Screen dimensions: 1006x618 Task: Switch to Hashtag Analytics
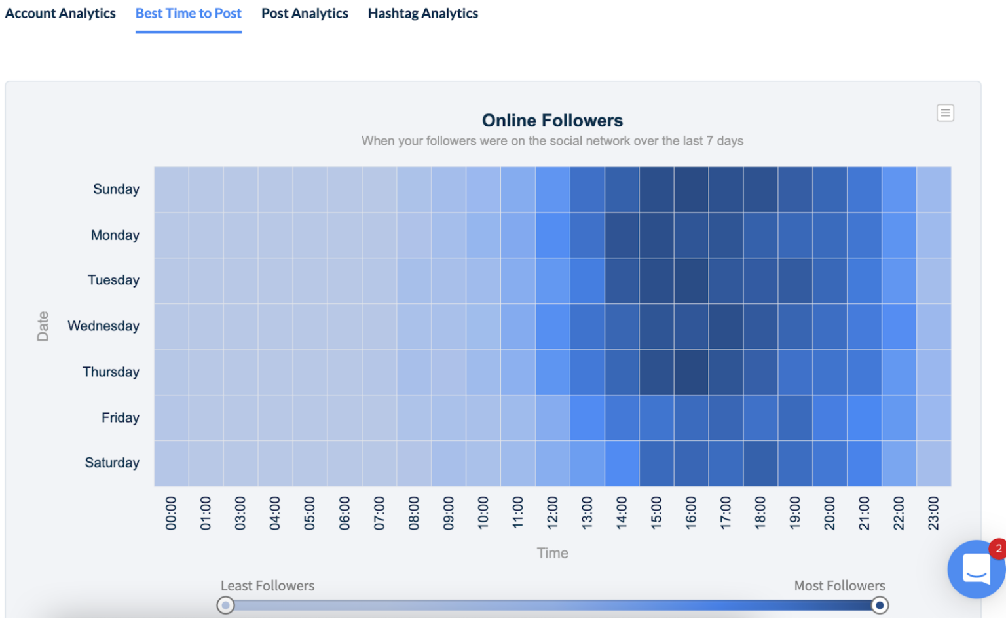pyautogui.click(x=422, y=13)
